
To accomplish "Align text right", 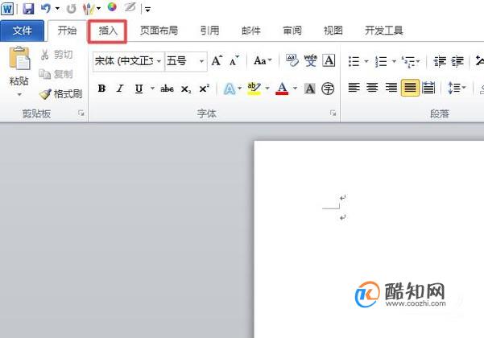I will 391,88.
